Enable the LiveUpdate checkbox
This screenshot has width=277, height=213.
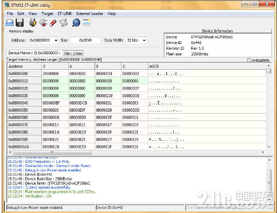coord(249,60)
